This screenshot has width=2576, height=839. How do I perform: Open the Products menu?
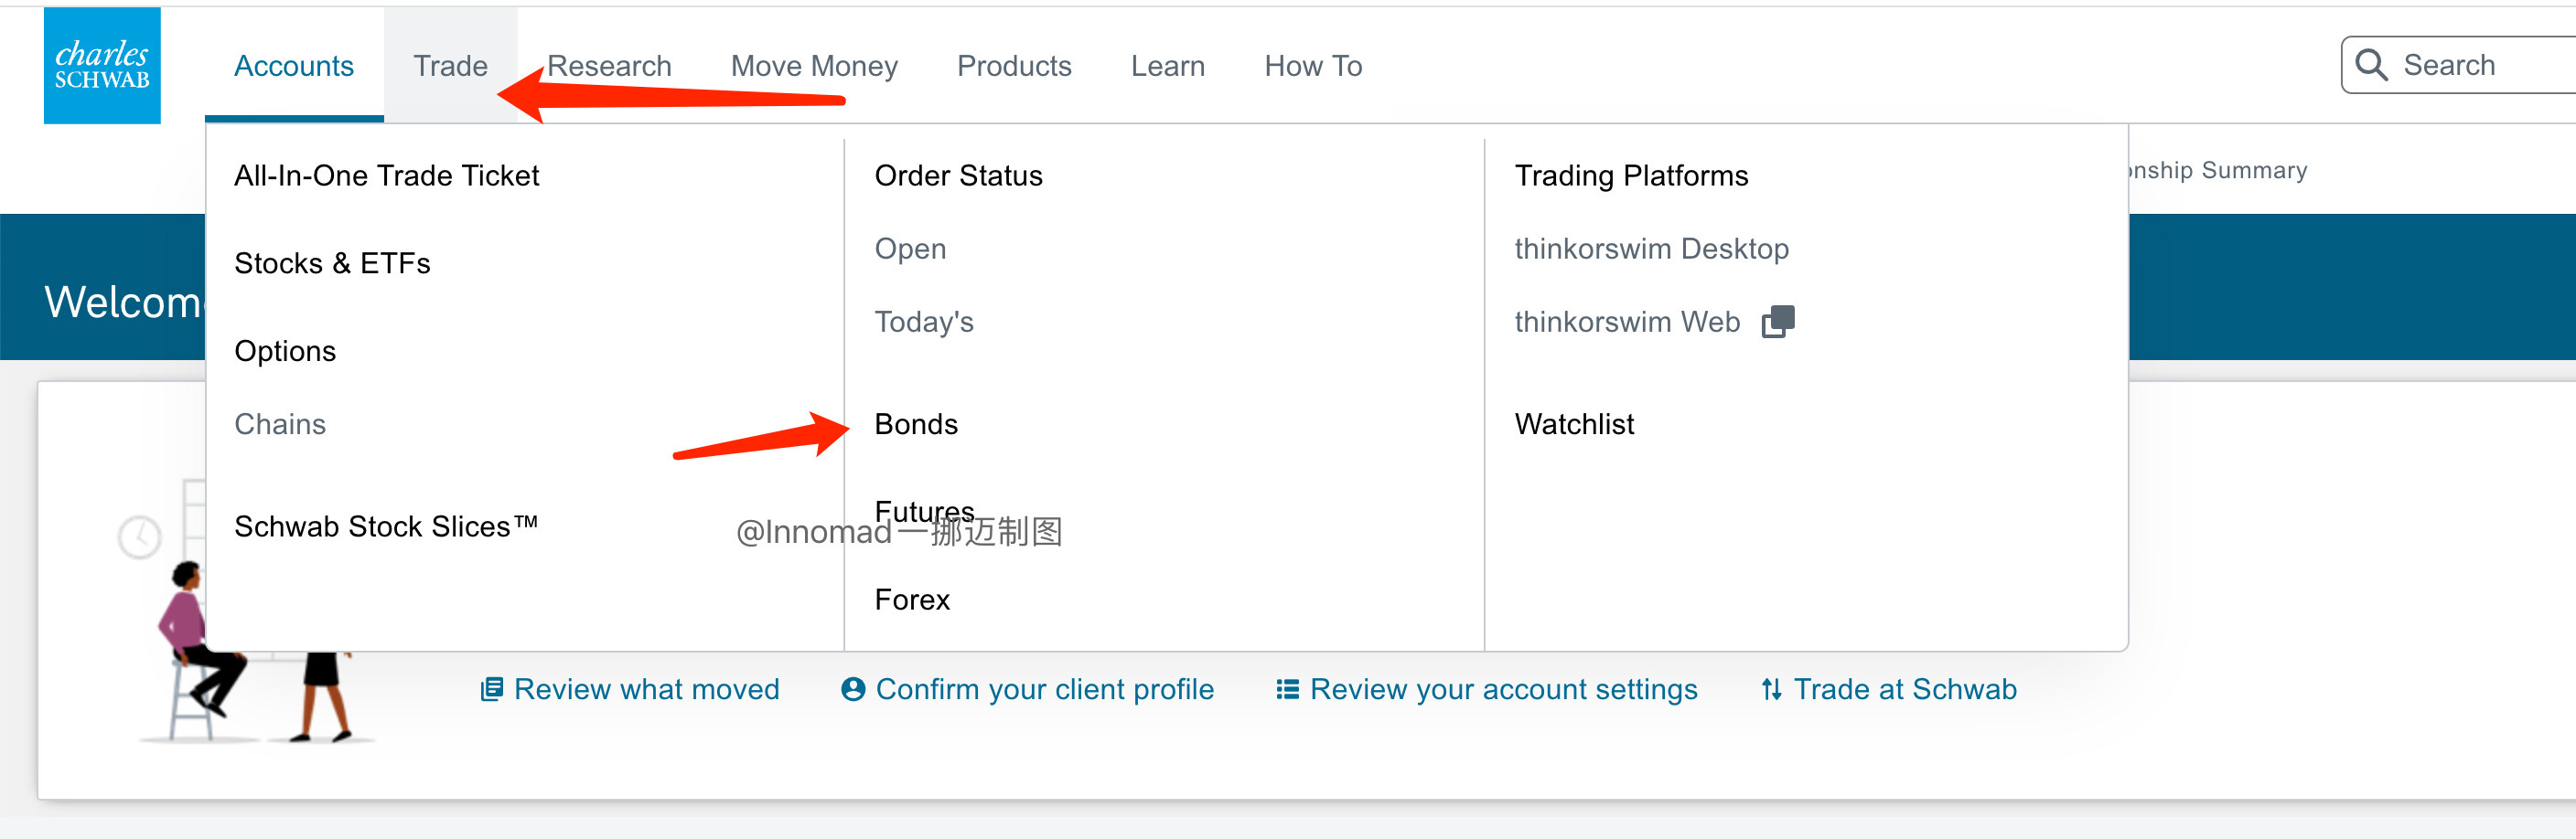click(1014, 66)
